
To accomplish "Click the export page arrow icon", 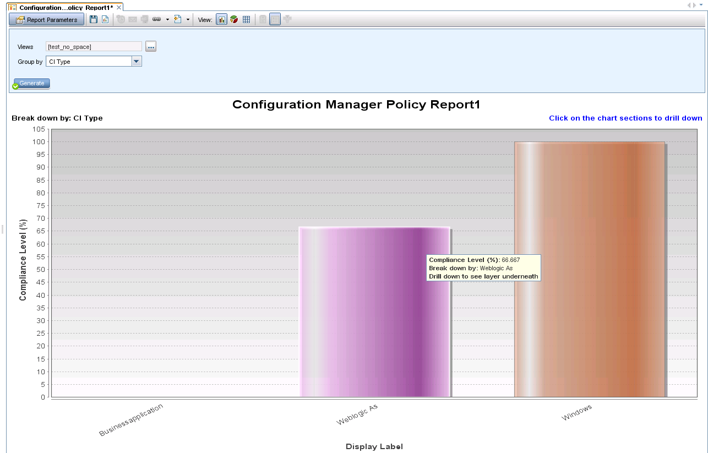I will (177, 20).
